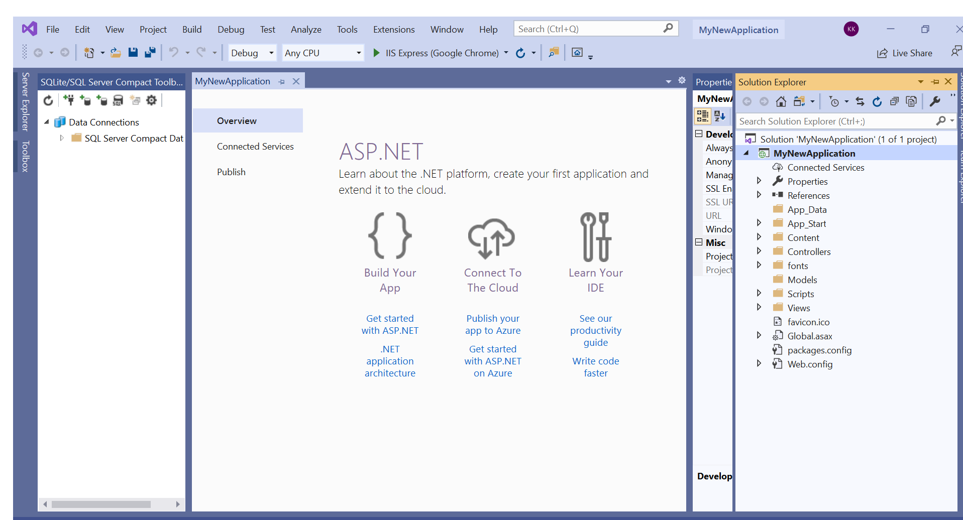Click the Get started with ASP.NET link

point(390,324)
